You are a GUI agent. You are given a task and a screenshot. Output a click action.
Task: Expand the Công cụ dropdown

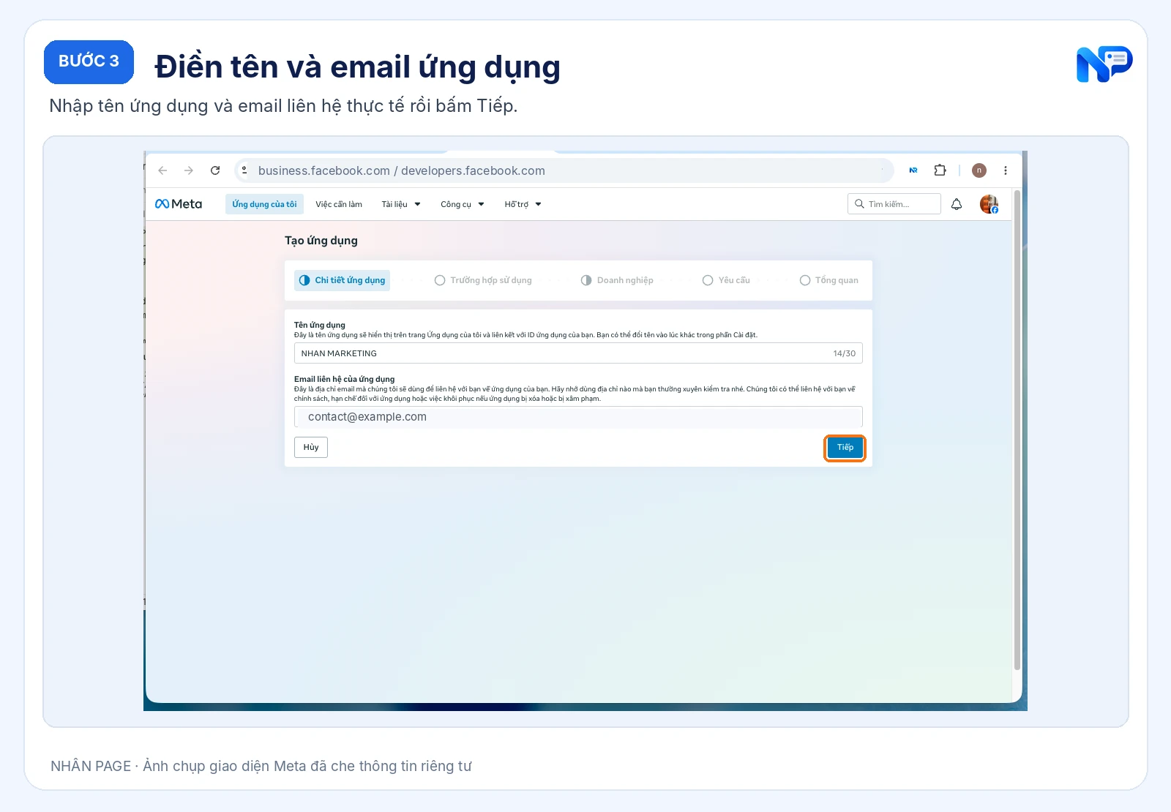click(x=463, y=204)
